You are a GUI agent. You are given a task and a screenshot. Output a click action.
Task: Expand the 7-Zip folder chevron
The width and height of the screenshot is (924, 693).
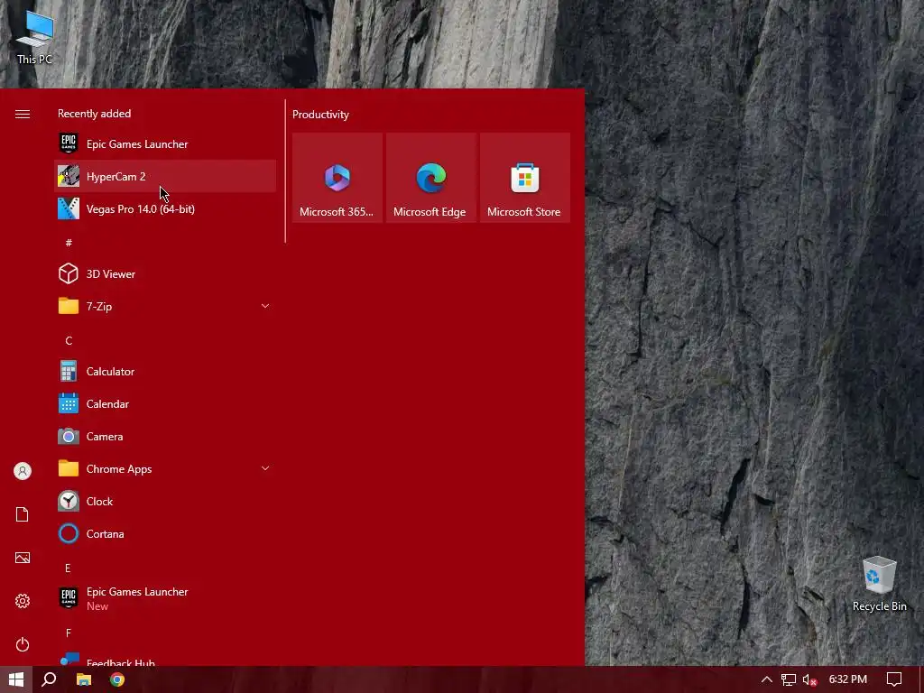click(265, 306)
